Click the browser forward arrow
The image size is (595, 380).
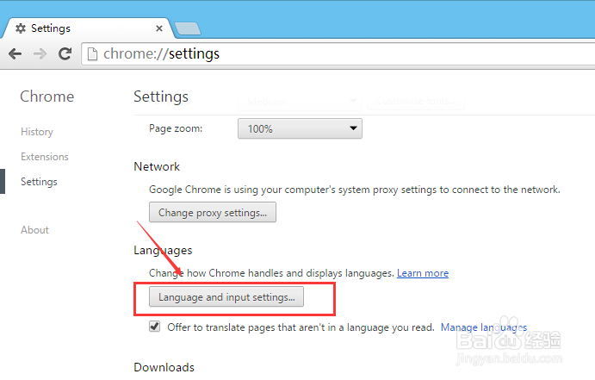click(40, 54)
